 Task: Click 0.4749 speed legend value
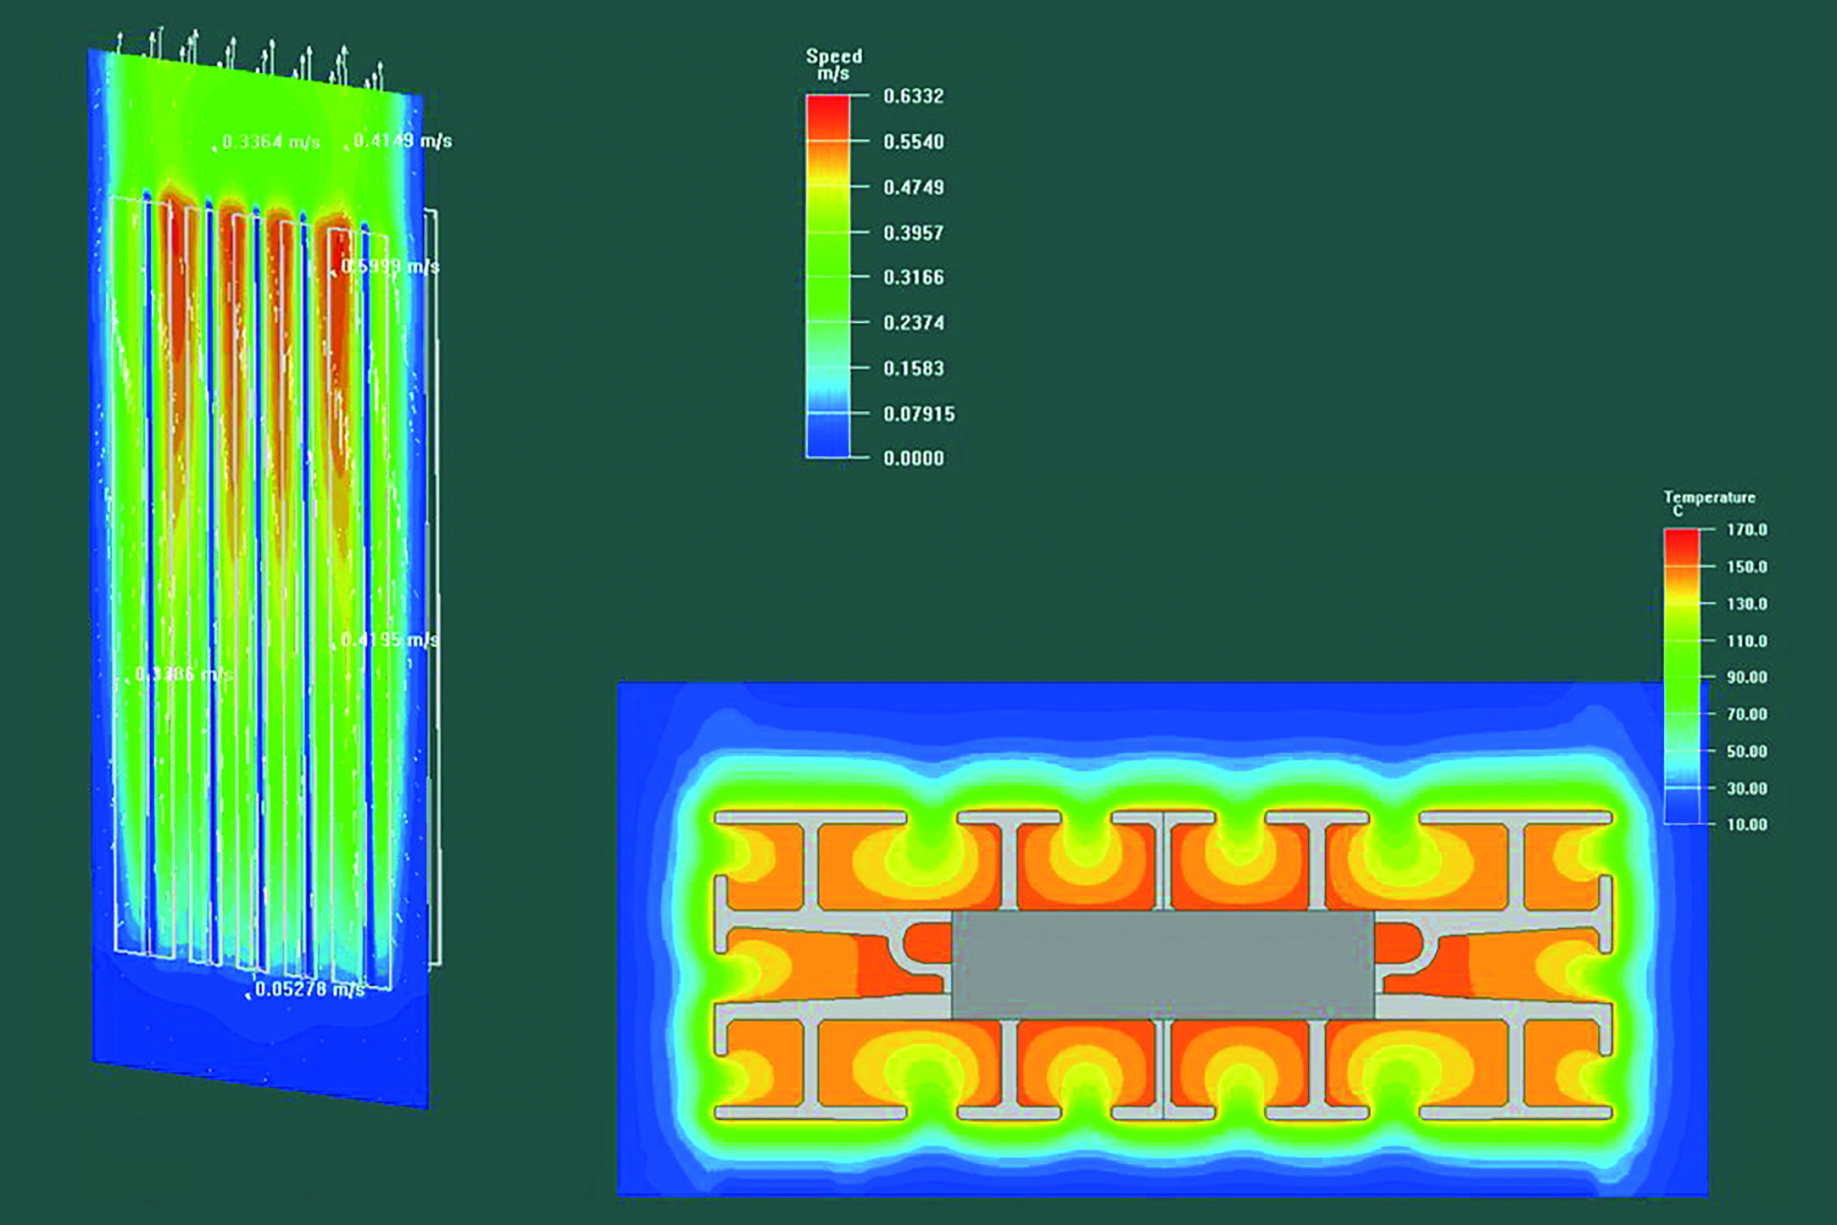point(913,187)
